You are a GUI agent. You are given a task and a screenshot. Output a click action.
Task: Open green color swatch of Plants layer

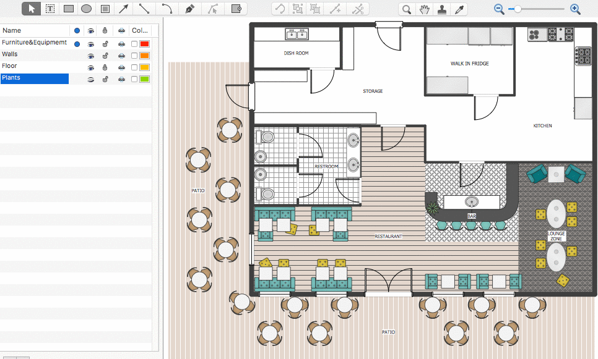point(144,79)
